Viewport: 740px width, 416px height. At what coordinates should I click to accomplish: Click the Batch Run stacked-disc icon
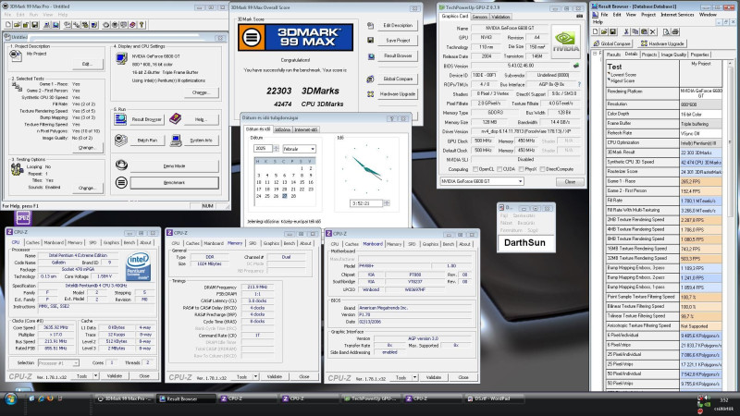point(121,141)
